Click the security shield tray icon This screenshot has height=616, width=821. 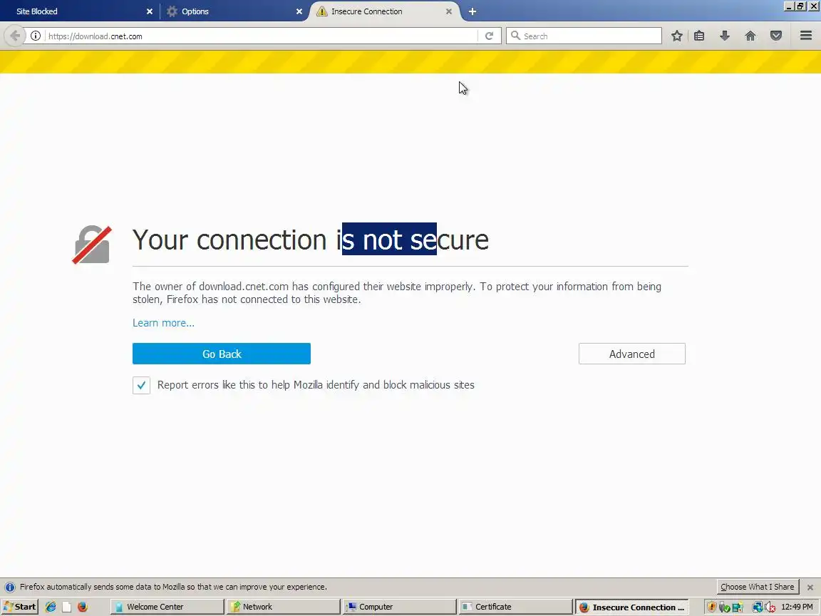(x=711, y=607)
